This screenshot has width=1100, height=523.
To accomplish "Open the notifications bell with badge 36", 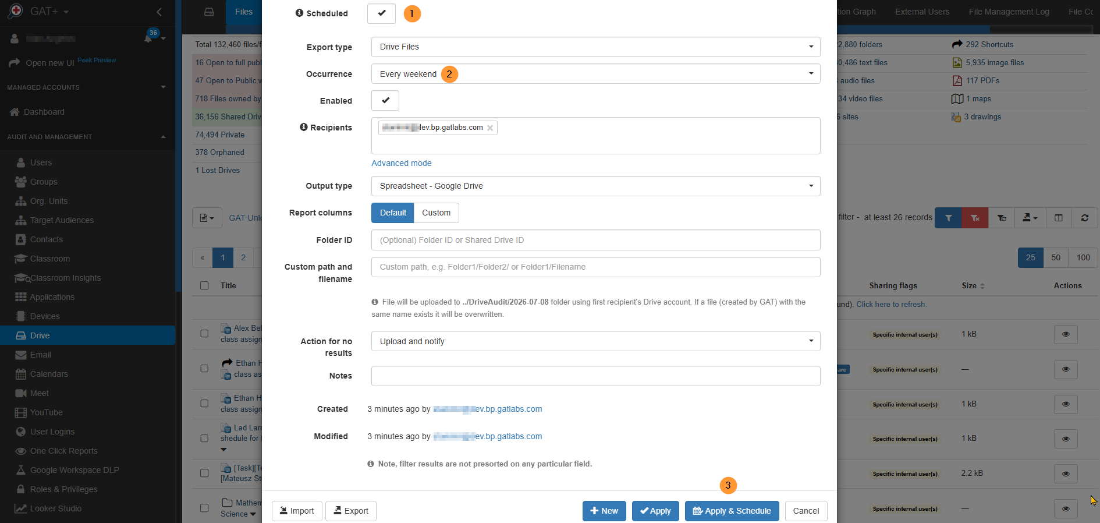I will tap(149, 38).
